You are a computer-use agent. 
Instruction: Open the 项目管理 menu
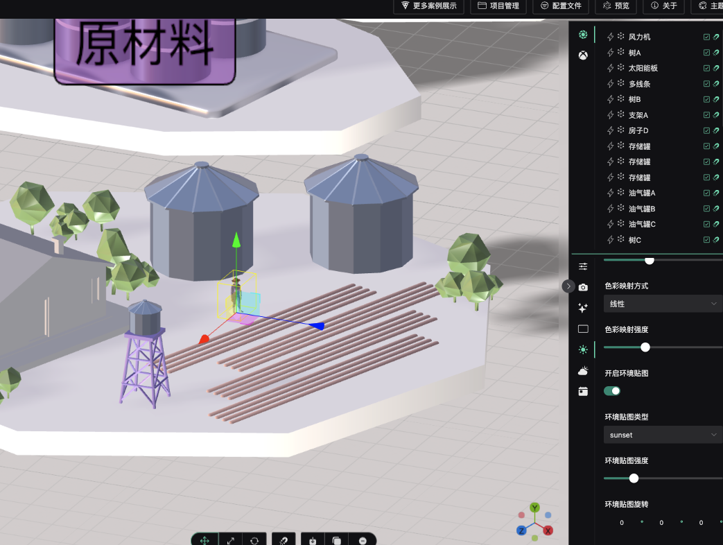[x=498, y=6]
